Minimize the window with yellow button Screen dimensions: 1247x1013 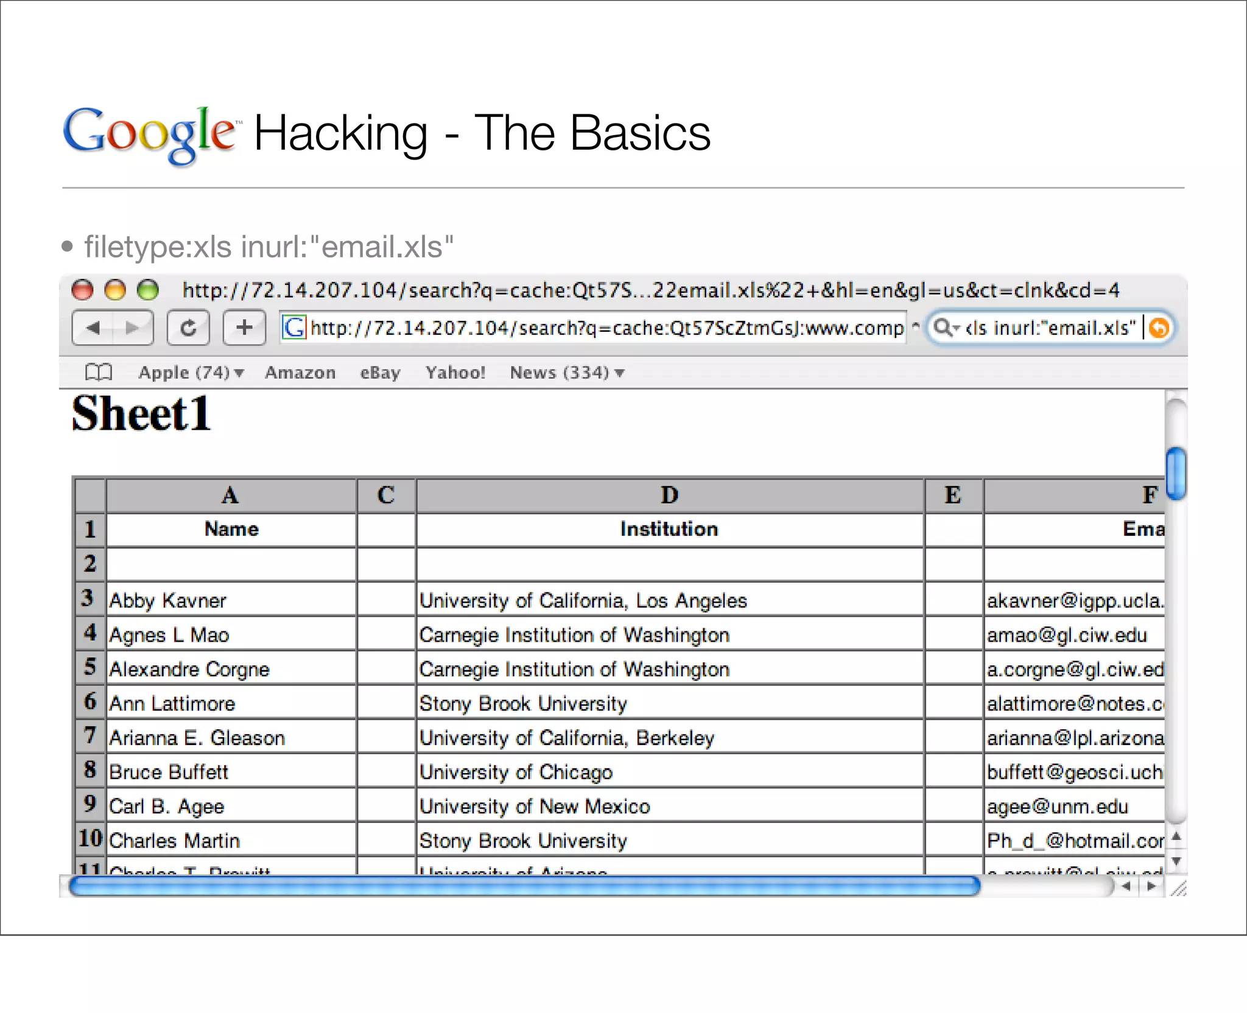tap(114, 290)
